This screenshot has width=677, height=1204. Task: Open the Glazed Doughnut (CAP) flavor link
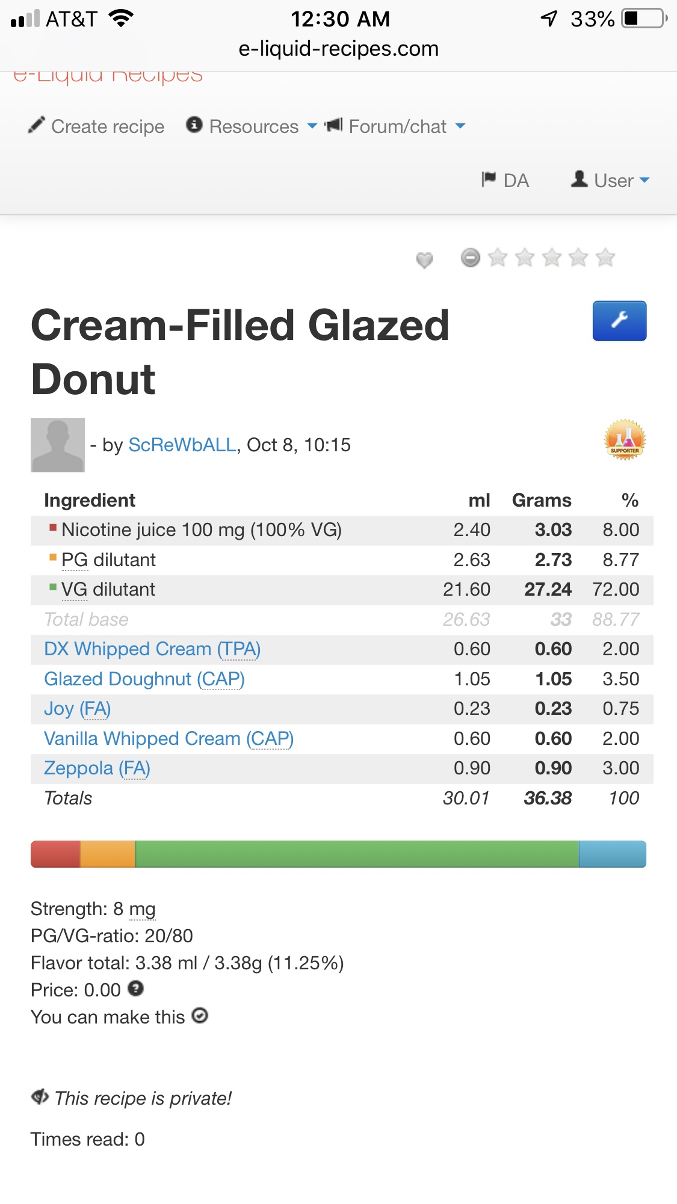click(x=144, y=679)
